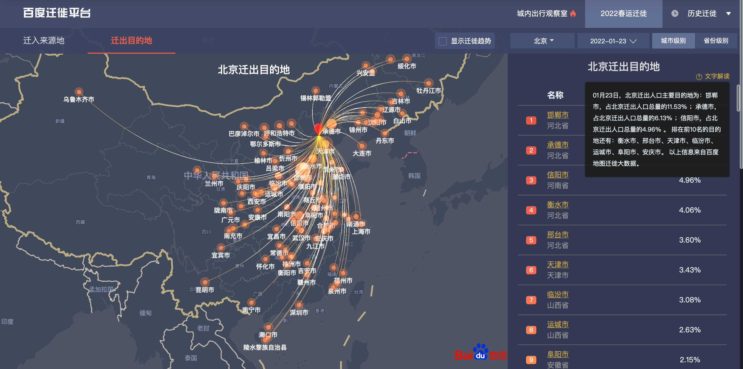Open the 2022-01-23 date dropdown
Image resolution: width=743 pixels, height=369 pixels.
pyautogui.click(x=613, y=41)
